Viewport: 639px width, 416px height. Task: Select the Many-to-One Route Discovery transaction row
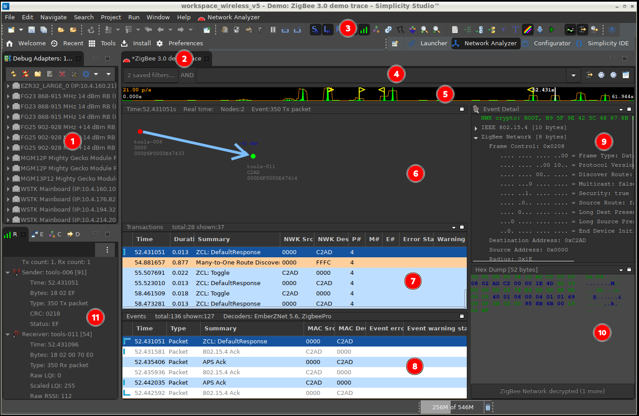(x=295, y=262)
